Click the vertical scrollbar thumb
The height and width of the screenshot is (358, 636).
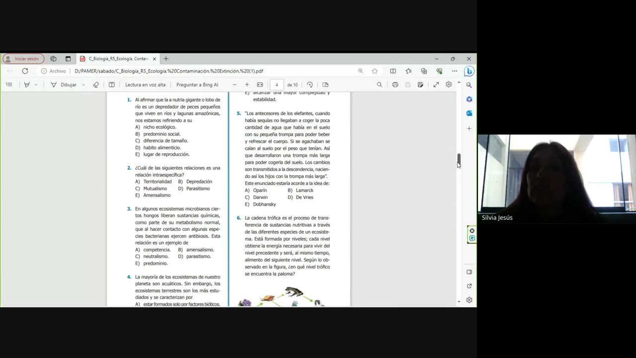click(459, 160)
